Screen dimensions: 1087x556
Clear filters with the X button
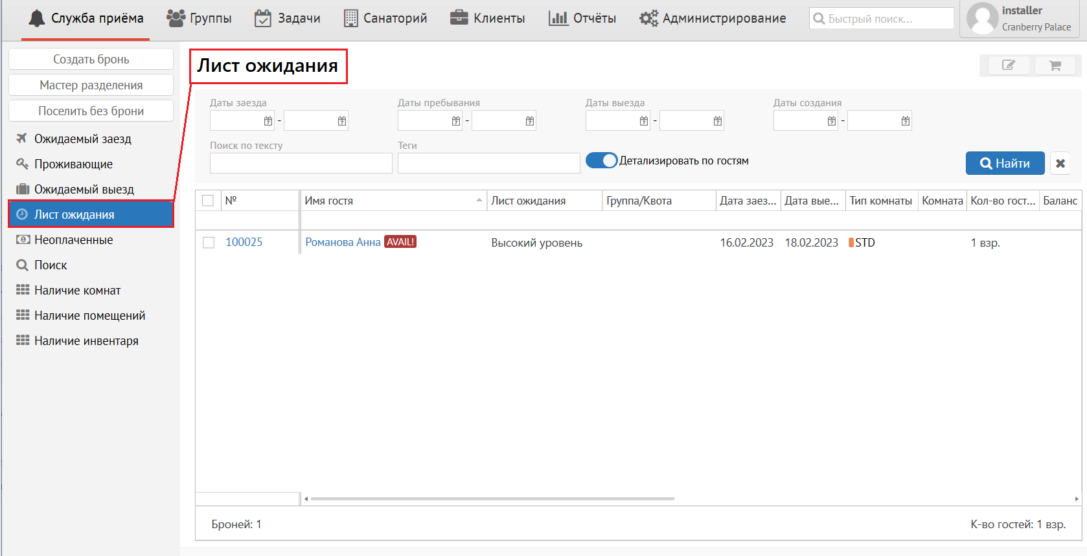click(x=1060, y=164)
